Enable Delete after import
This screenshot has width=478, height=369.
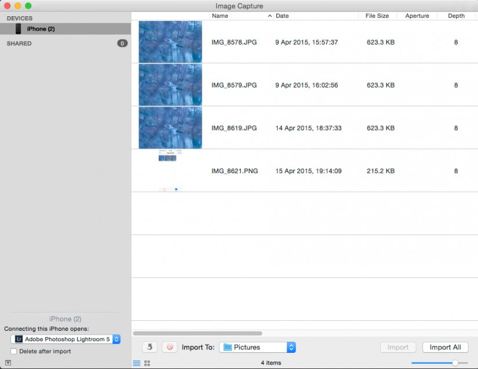[13, 351]
